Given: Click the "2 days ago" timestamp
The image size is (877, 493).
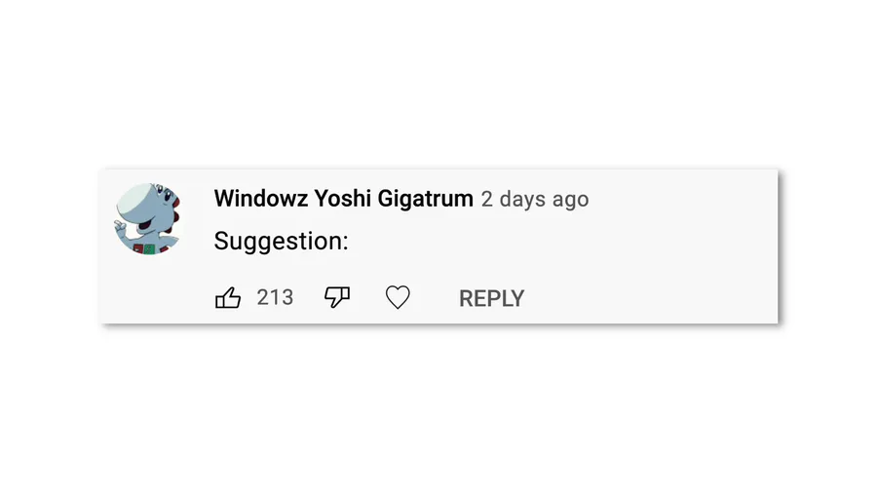Looking at the screenshot, I should point(535,200).
